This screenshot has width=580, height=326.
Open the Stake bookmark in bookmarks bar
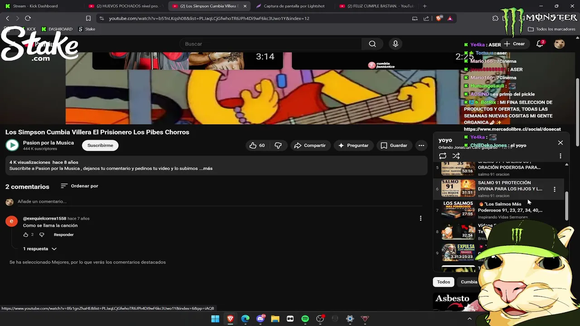[87, 29]
